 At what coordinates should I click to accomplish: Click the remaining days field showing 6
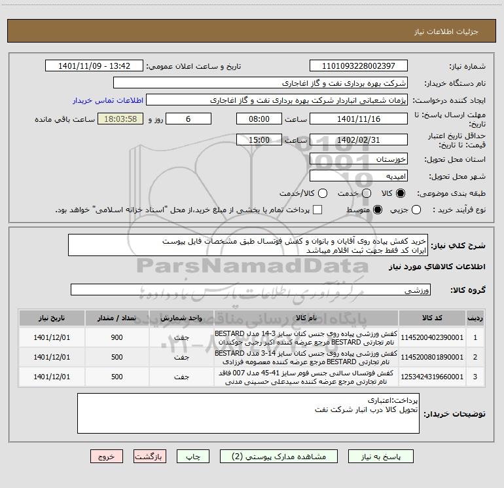(x=189, y=119)
